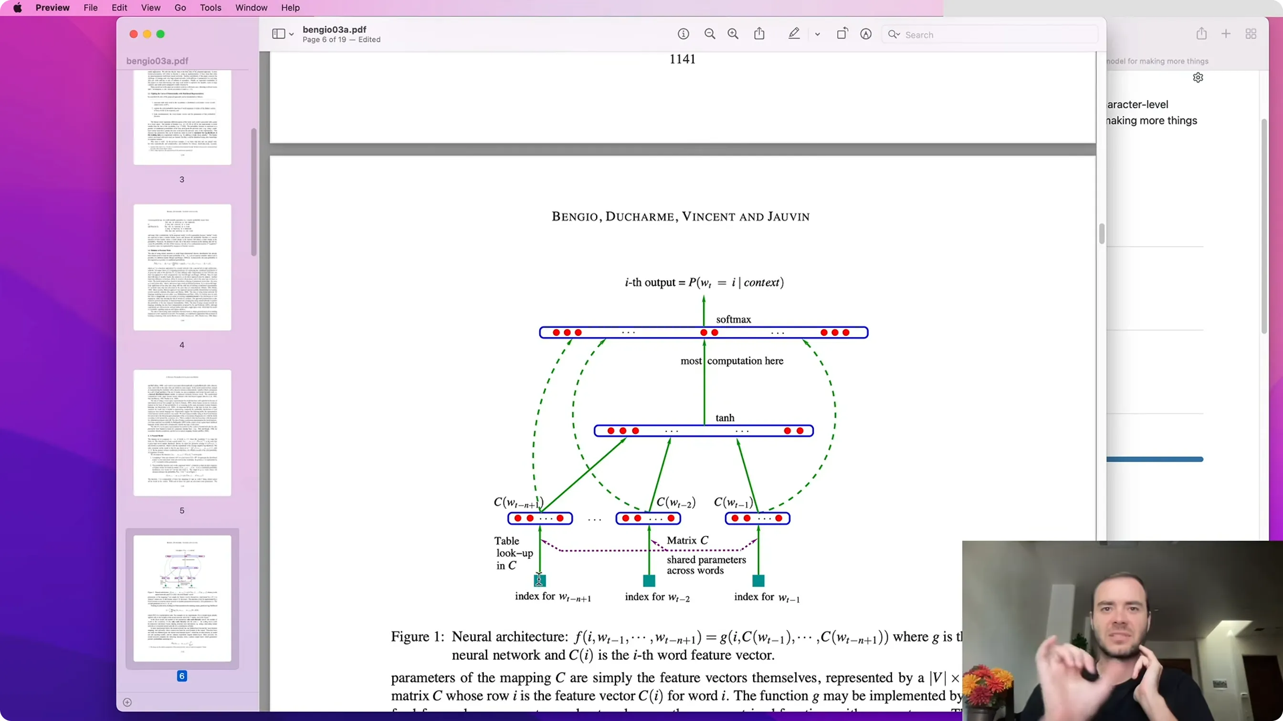Open new tab plus in the background browser
Viewport: 1283px width, 721px height.
coord(1226,34)
